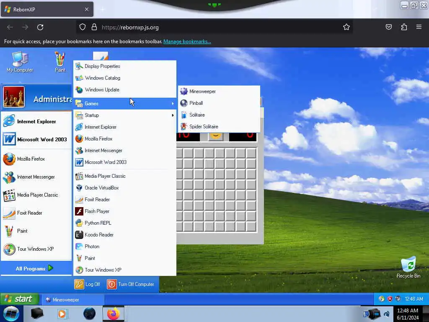Open Photon program

[125, 247]
